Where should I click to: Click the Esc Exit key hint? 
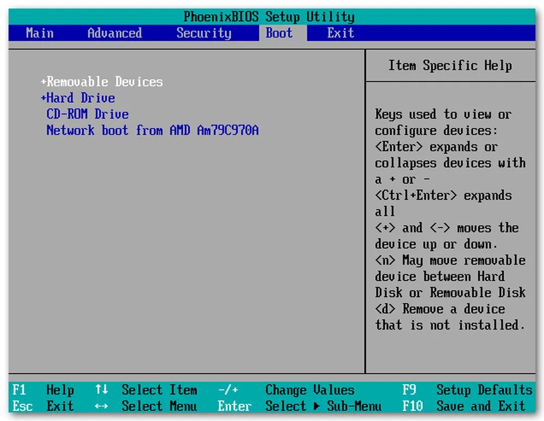(x=43, y=406)
